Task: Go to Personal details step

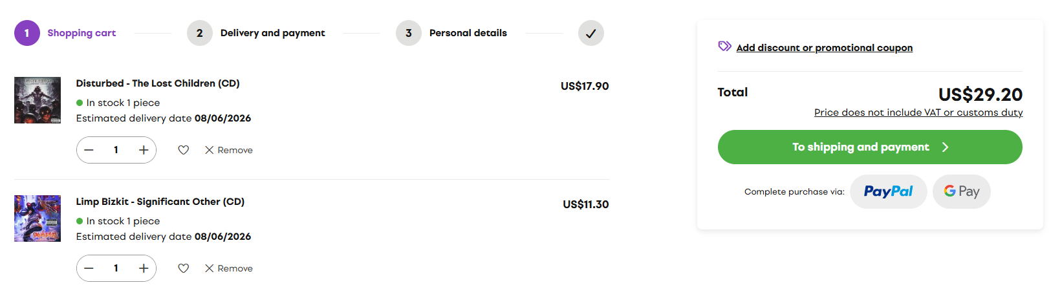Action: click(451, 33)
